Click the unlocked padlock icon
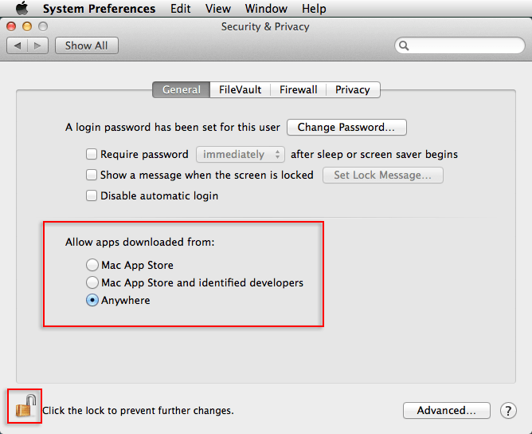Viewport: 532px width, 434px height. 25,407
